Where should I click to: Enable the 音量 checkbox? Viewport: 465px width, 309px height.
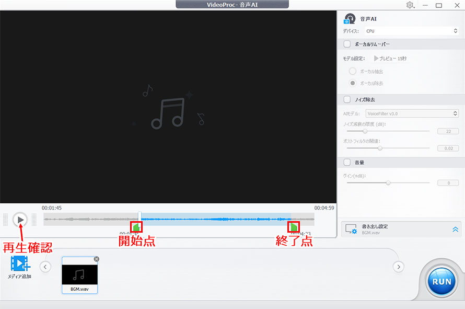(347, 163)
